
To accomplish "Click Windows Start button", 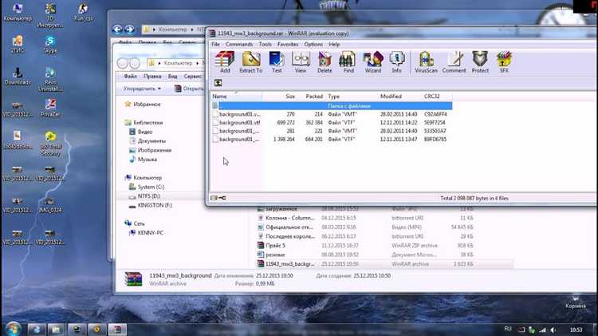I will pyautogui.click(x=13, y=329).
